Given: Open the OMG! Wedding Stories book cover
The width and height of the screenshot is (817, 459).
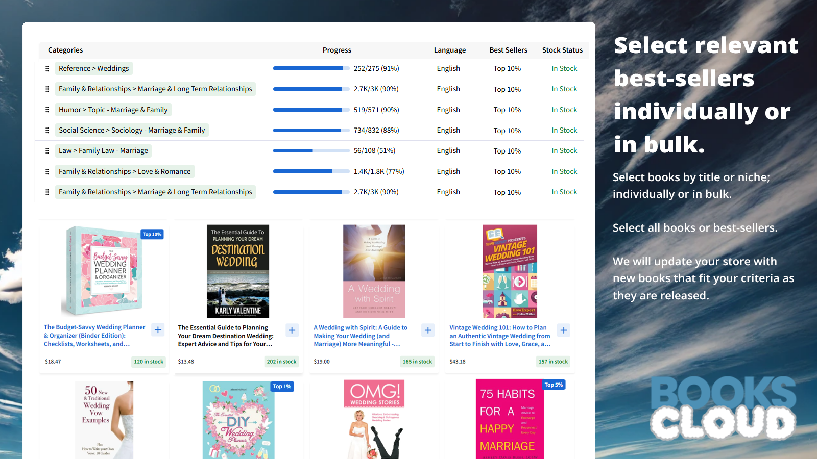Looking at the screenshot, I should click(374, 419).
